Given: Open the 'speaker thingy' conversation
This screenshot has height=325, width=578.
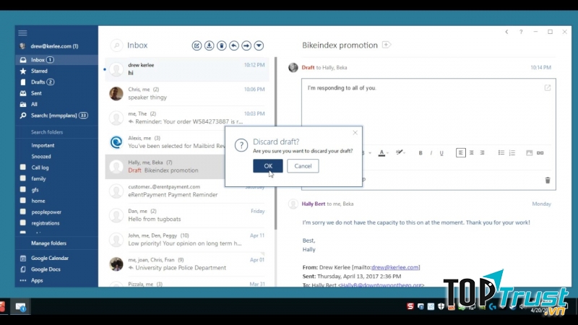Looking at the screenshot, I should pos(187,93).
